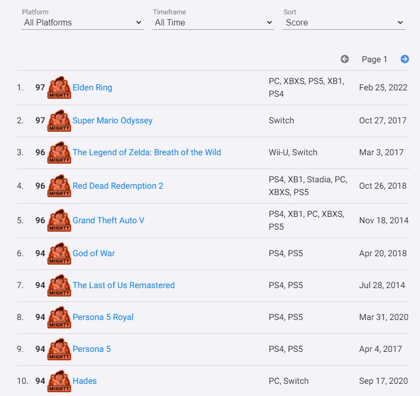Open the Platform dropdown showing All Platforms

[x=82, y=23]
